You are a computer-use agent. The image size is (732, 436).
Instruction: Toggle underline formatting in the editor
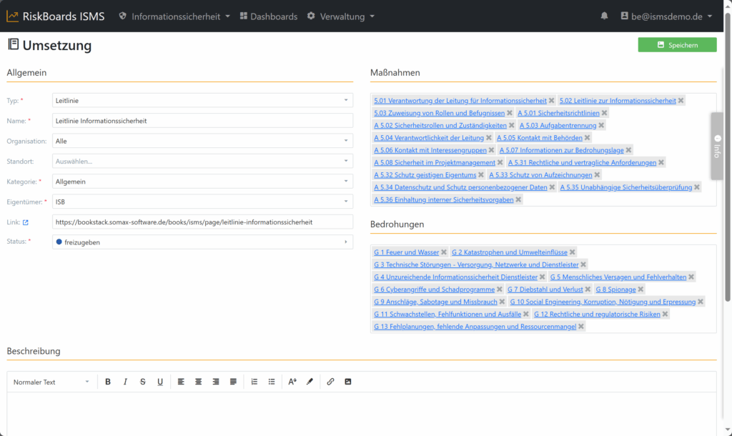pos(160,382)
